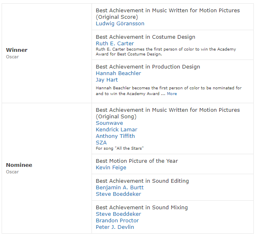
Task: Click Steve Boeddeker under Sound Mixing
Action: tap(118, 214)
